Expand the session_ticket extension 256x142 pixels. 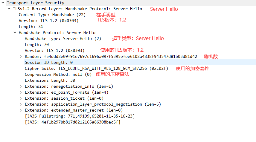coord(21,98)
